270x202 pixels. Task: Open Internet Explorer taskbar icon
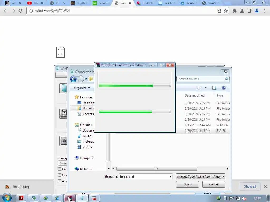click(57, 198)
